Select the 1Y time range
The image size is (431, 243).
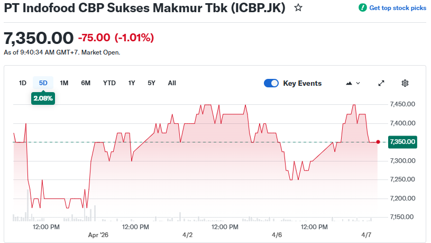point(132,83)
